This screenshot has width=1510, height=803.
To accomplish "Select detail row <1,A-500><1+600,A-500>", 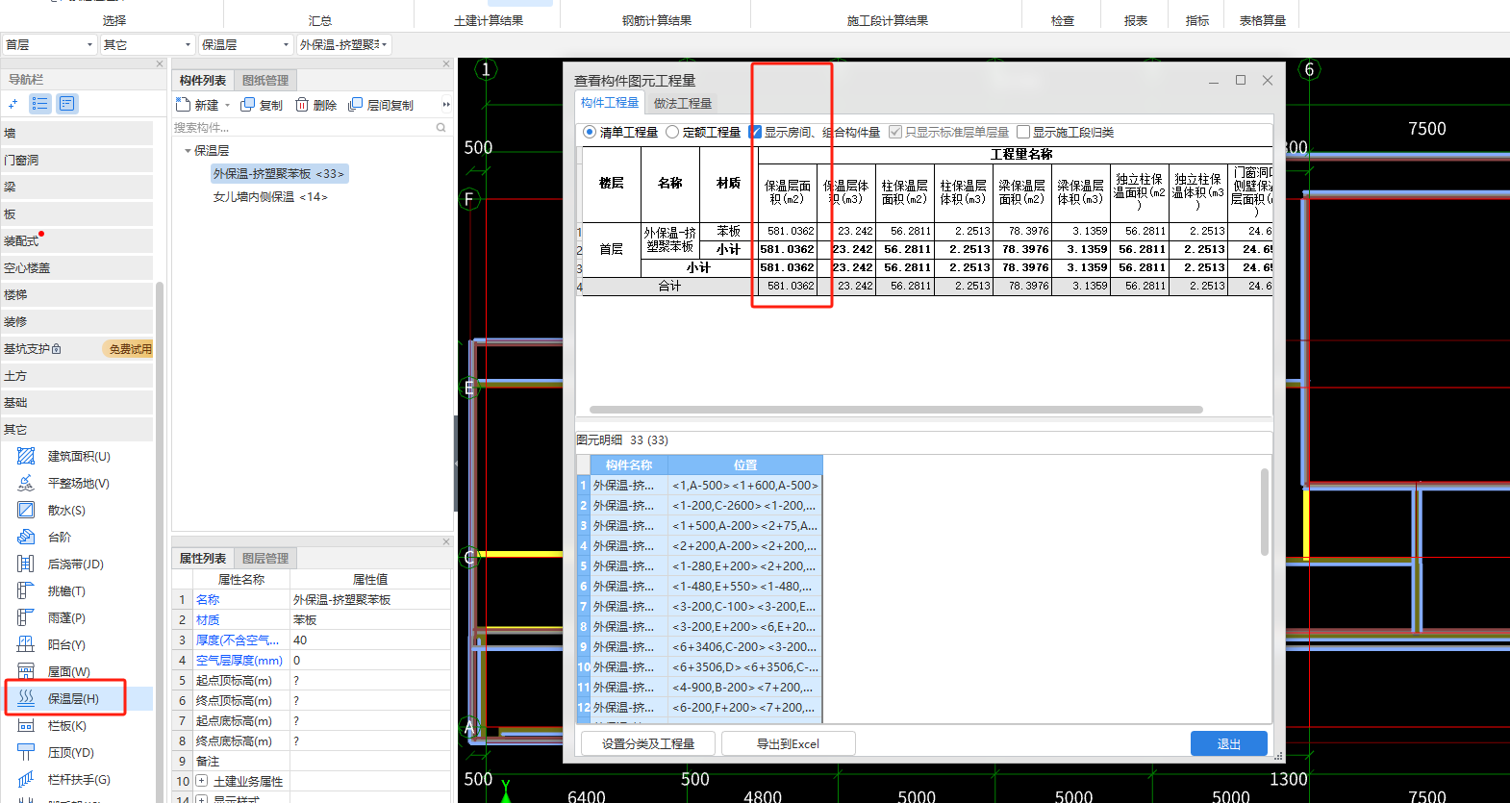I will (x=699, y=486).
